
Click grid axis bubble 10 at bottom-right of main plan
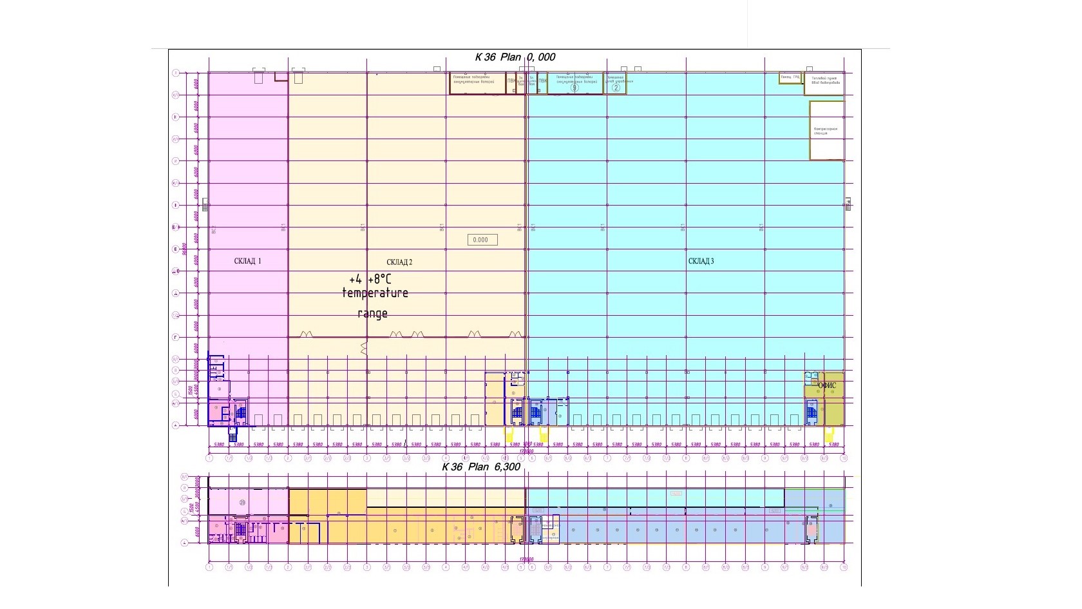coord(844,458)
